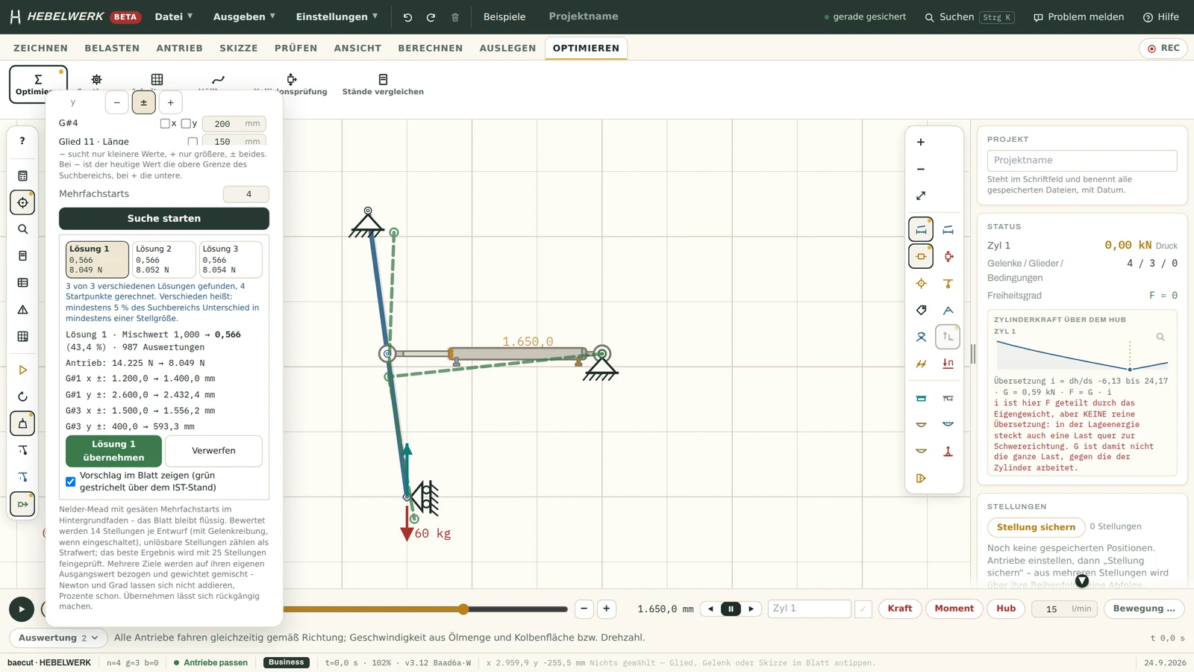Open the Bewegung … dropdown
The height and width of the screenshot is (672, 1194).
click(x=1144, y=609)
